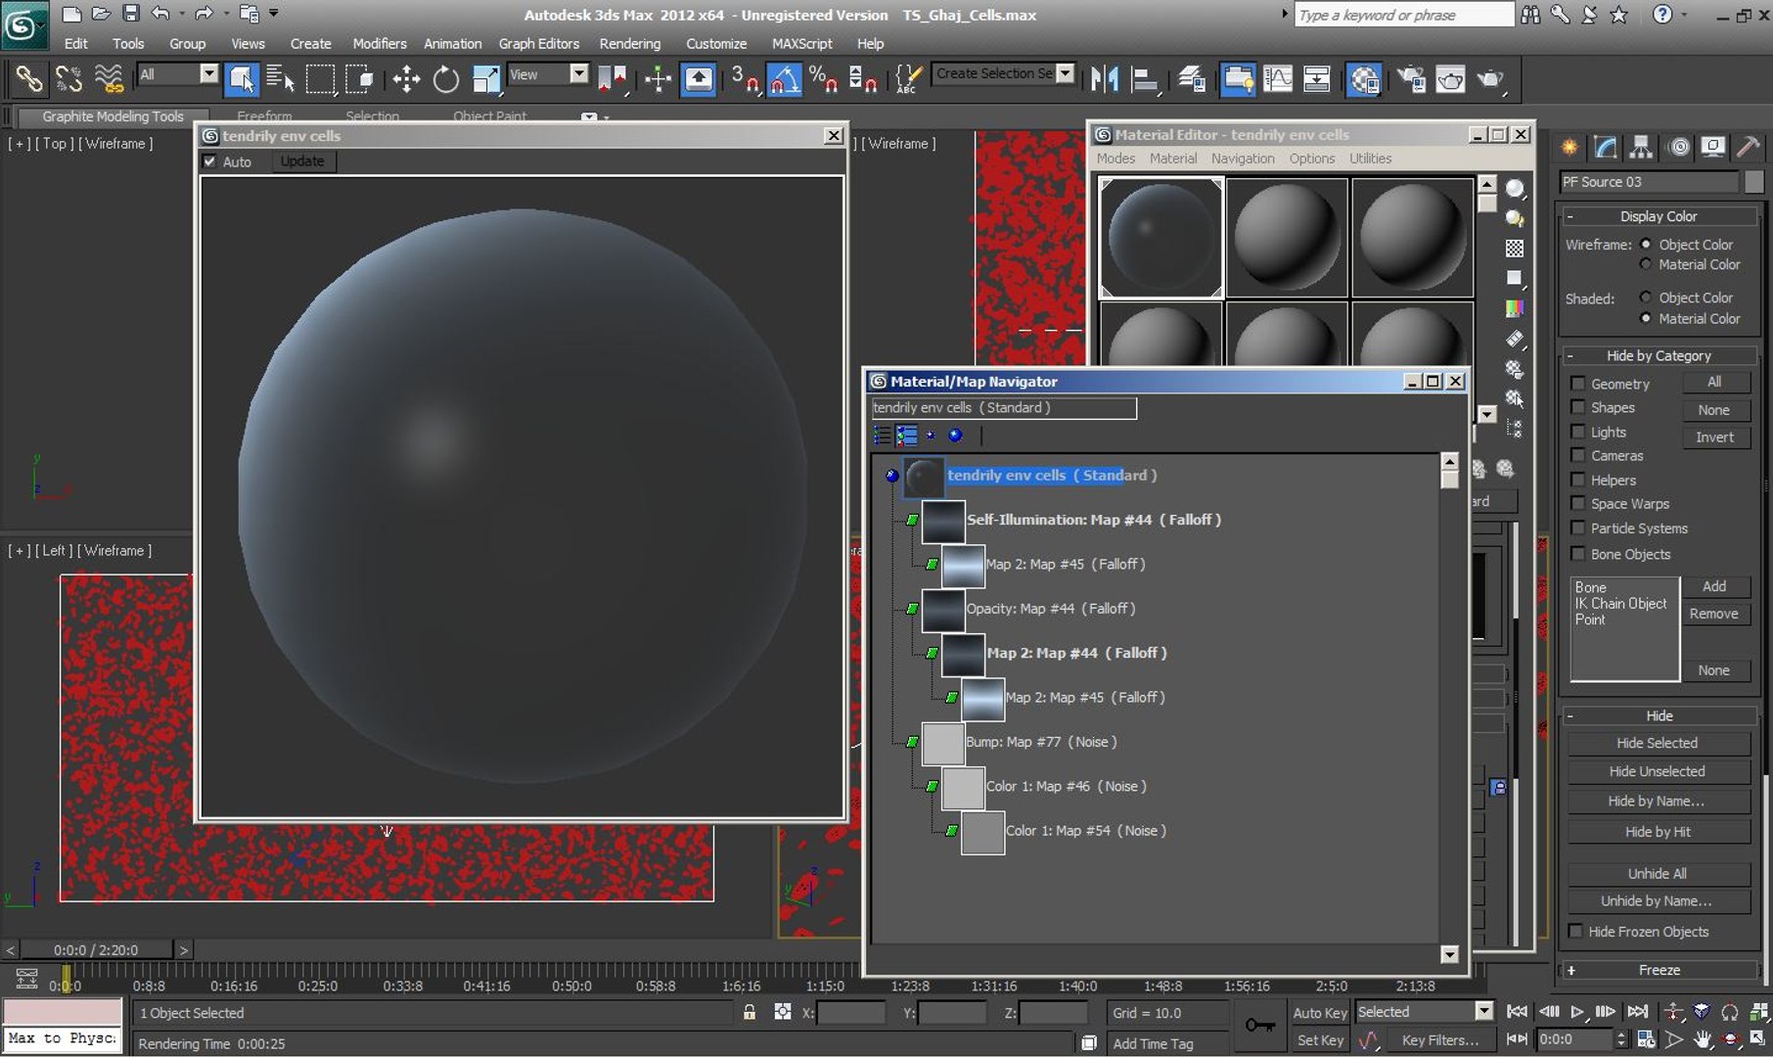The image size is (1773, 1057).
Task: Toggle Auto checkbox in preview window
Action: (209, 161)
